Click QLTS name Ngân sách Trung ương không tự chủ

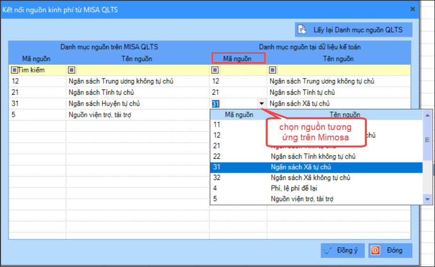[121, 81]
